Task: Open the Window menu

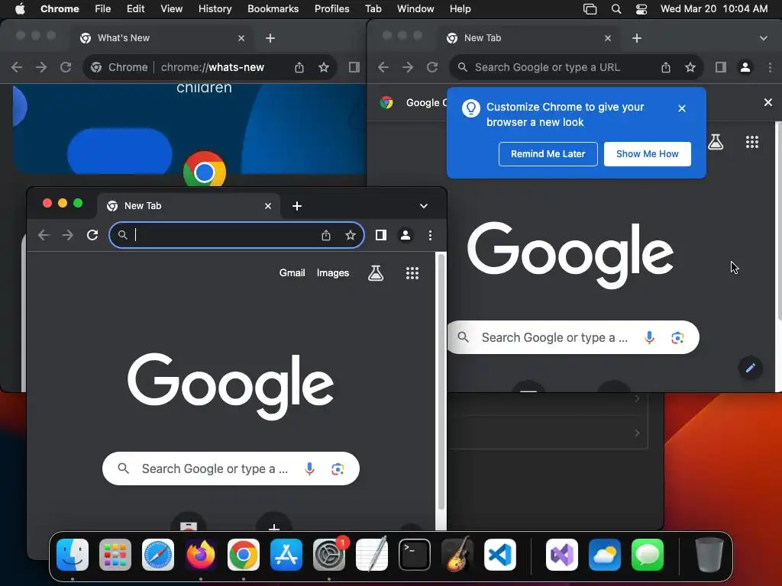Action: (415, 9)
